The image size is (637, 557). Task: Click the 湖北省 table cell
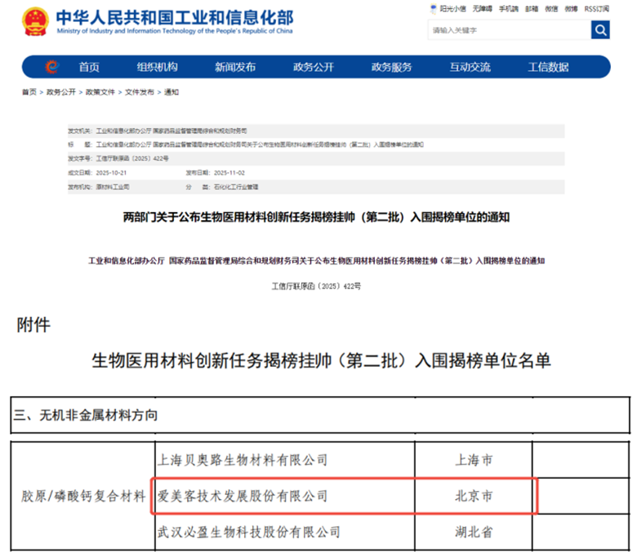tap(474, 532)
